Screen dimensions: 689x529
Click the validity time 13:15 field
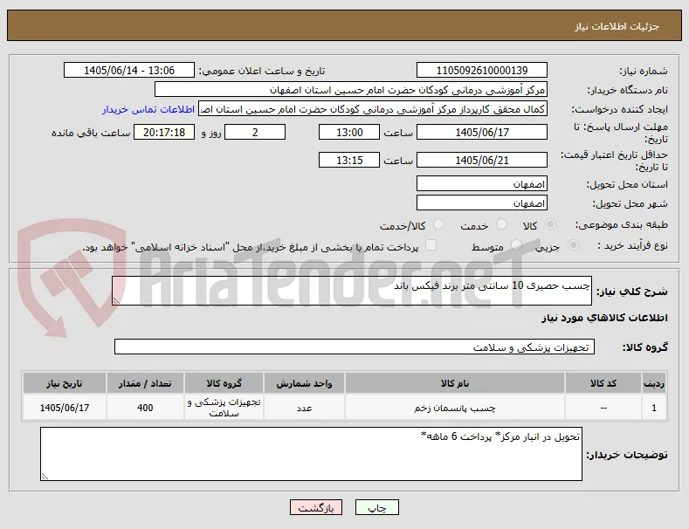click(349, 160)
